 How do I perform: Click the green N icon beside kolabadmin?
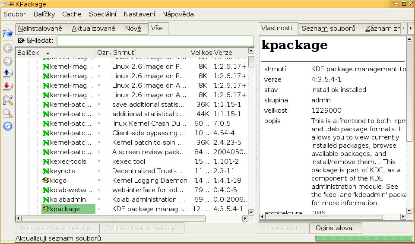pyautogui.click(x=46, y=200)
